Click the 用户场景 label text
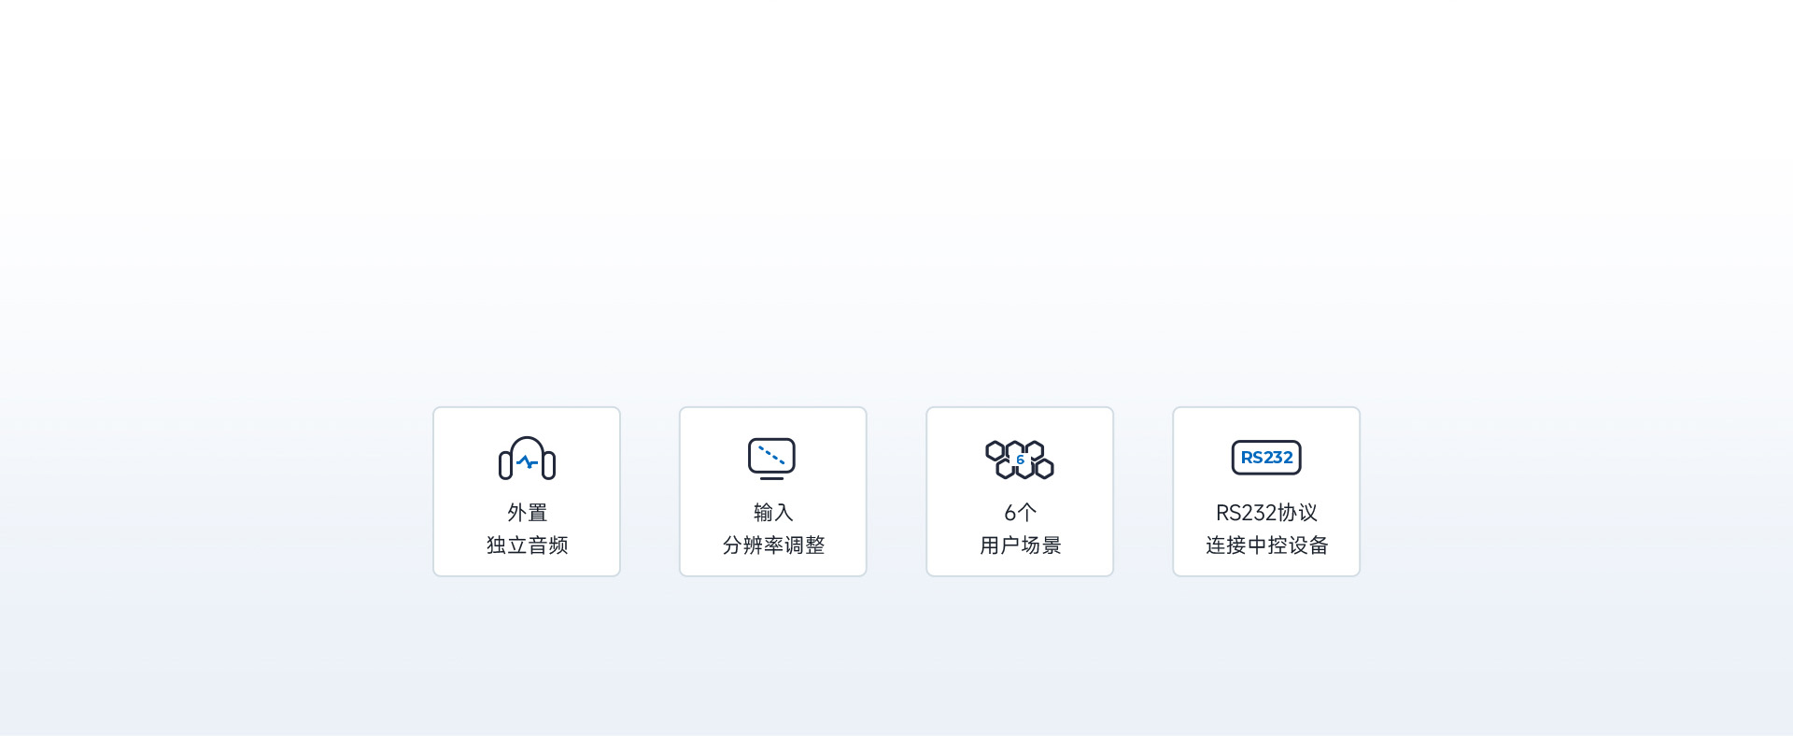Screen dimensions: 1793x736 1020,545
